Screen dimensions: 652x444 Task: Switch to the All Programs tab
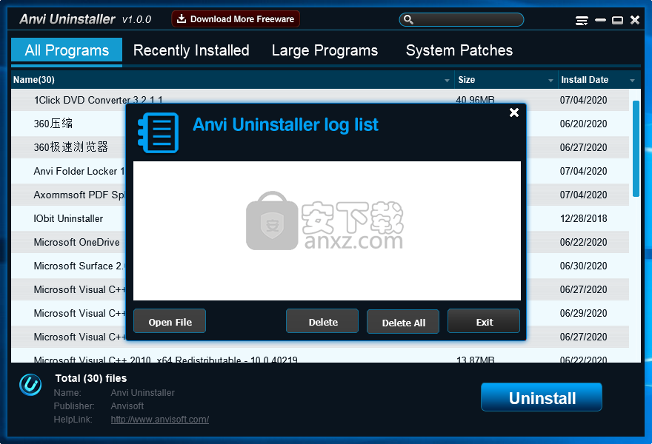click(x=67, y=50)
